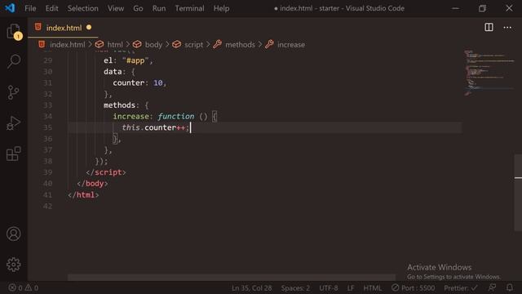Viewport: 522px width, 294px height.
Task: Open the View menu
Action: [x=116, y=8]
